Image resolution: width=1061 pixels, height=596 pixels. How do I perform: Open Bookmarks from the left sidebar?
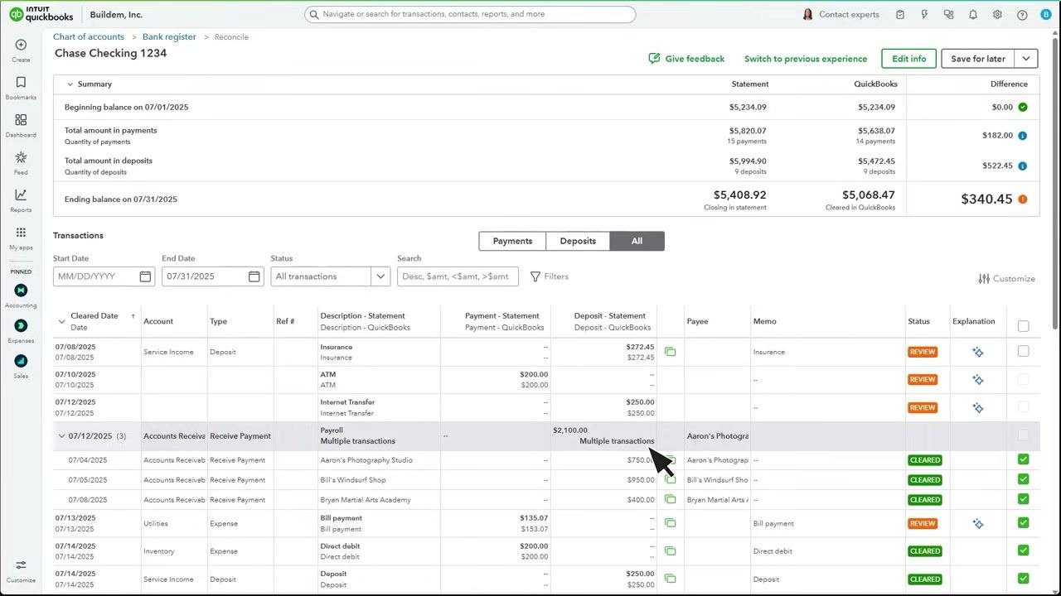(x=21, y=87)
